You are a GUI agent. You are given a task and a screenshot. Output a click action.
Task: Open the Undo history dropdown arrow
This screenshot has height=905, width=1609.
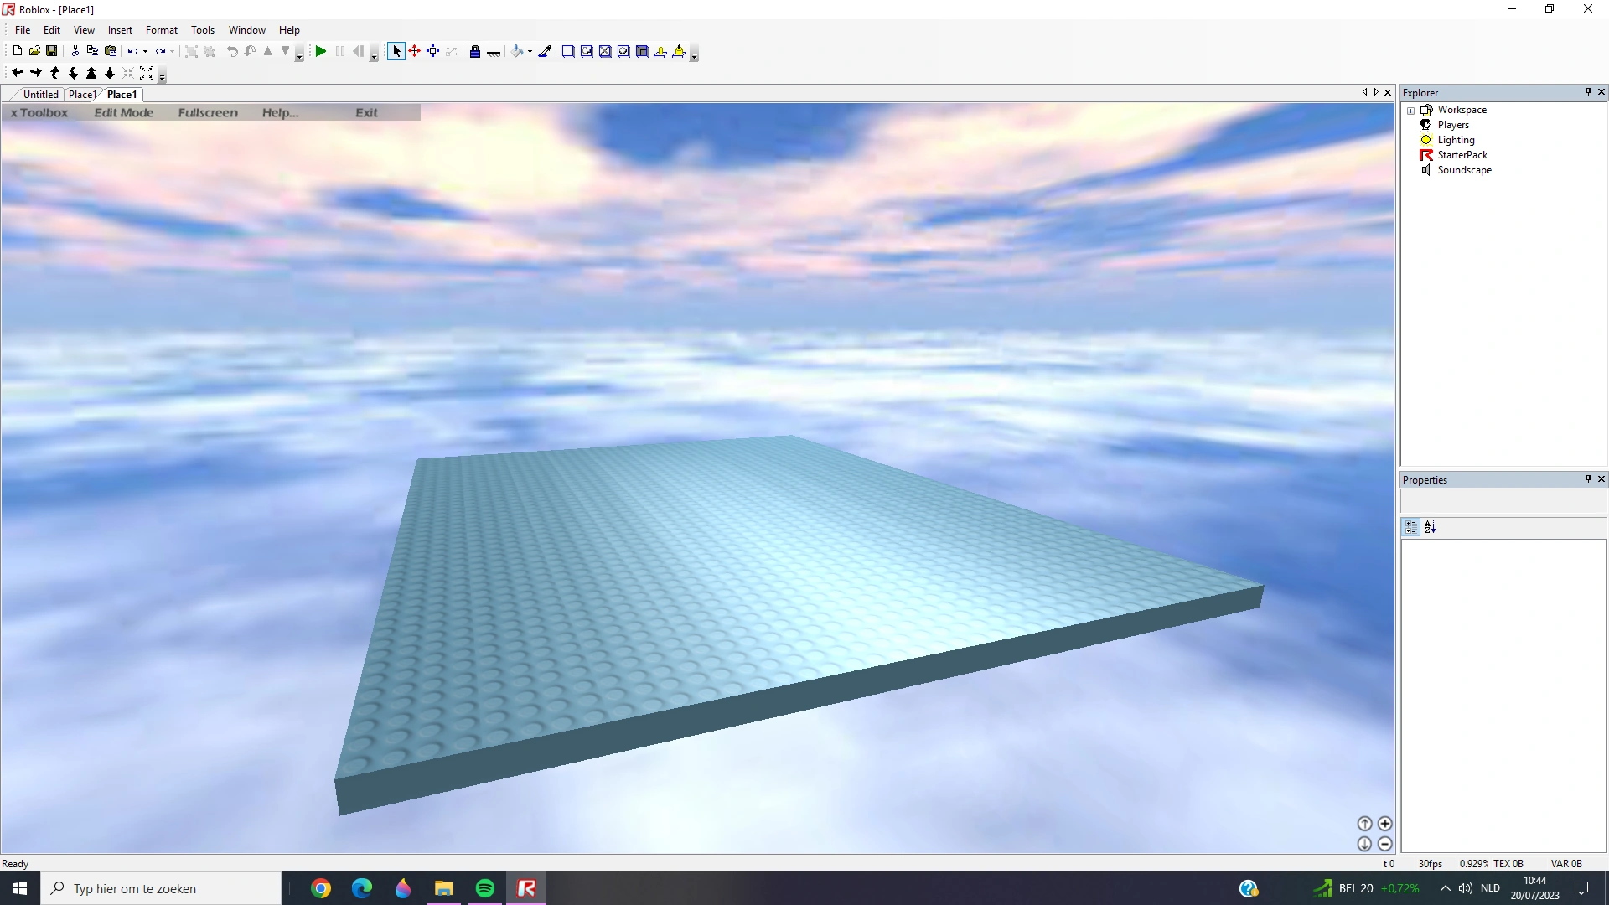(x=146, y=51)
